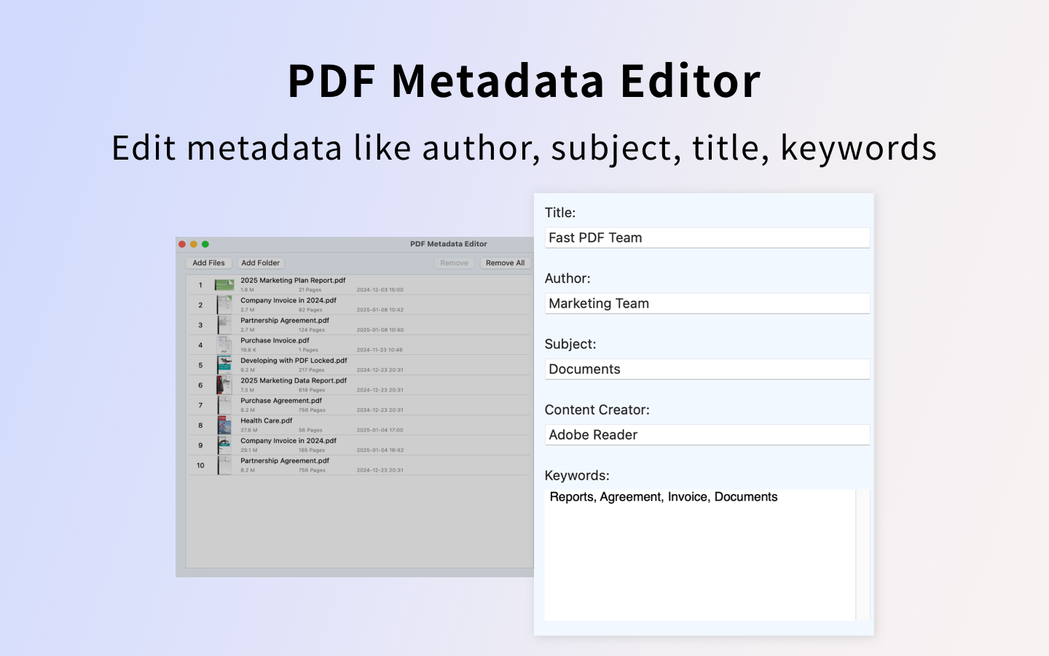Click the date 2024-11-23 10:46

coord(380,350)
